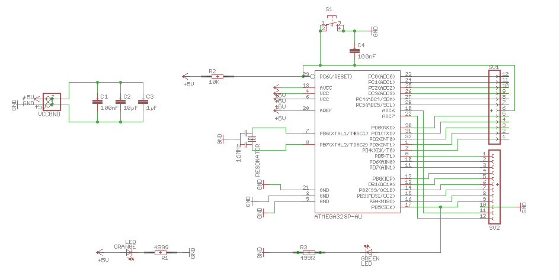Select junction dot on PB5 net above green LED
Image resolution: width=560 pixels, height=280 pixels.
tap(440, 207)
